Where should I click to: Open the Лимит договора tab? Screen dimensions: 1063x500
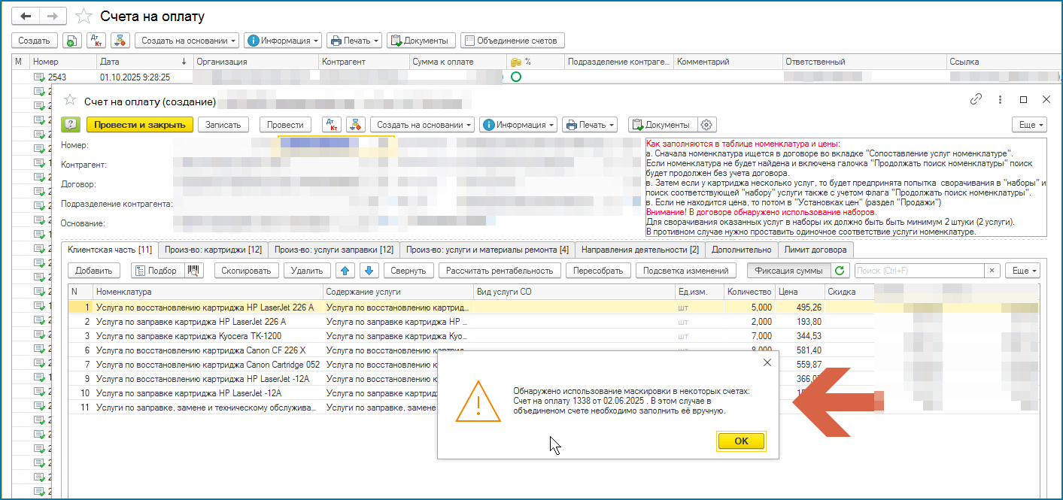(x=815, y=250)
